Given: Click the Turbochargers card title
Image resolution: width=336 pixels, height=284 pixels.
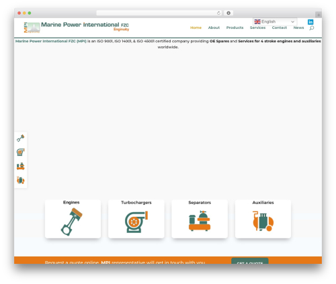Looking at the screenshot, I should [136, 203].
